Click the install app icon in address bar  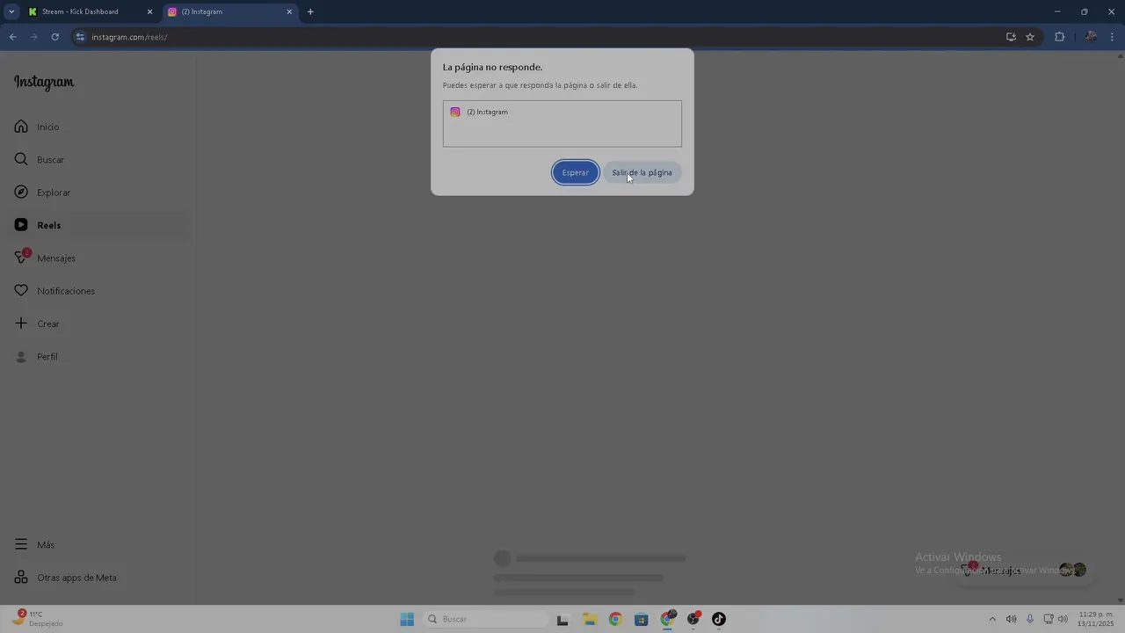pyautogui.click(x=1011, y=37)
